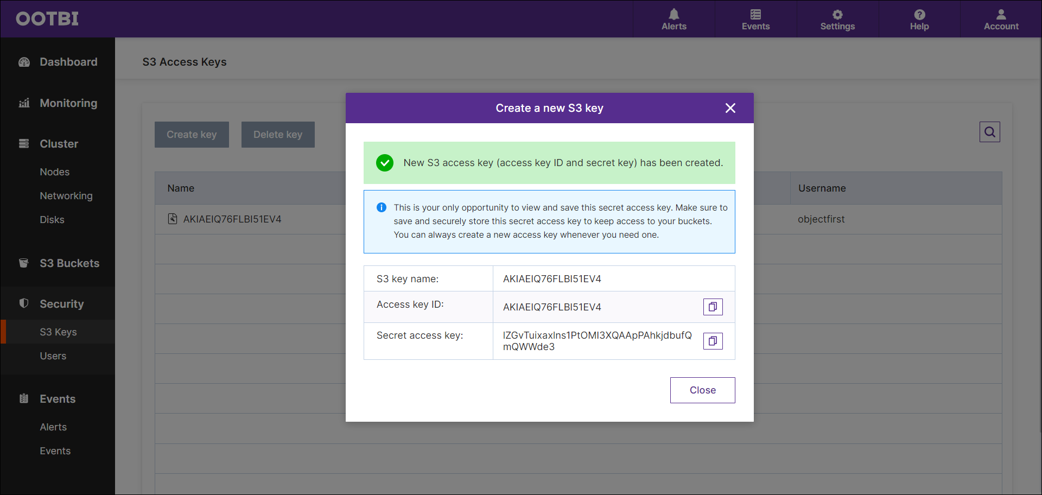Viewport: 1042px width, 495px height.
Task: Click the Secret access key value text
Action: 597,341
